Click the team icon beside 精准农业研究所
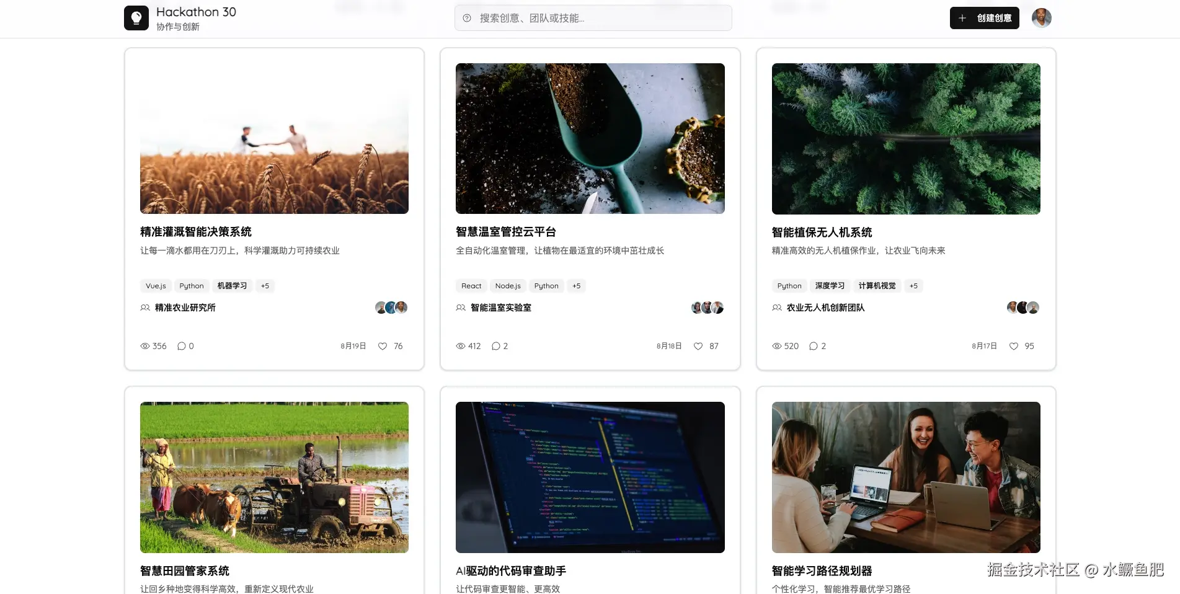The height and width of the screenshot is (594, 1180). (x=144, y=308)
